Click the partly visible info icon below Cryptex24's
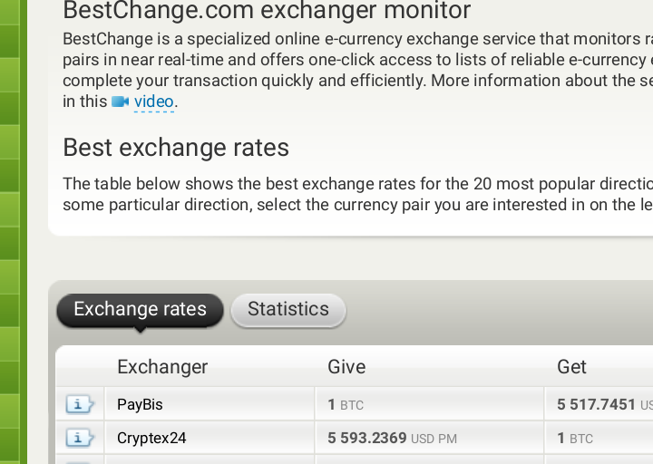 [79, 460]
